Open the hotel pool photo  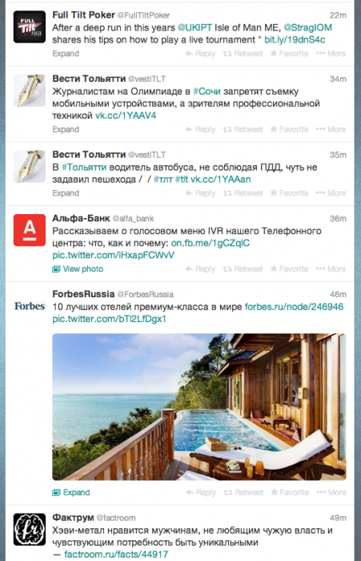point(199,407)
